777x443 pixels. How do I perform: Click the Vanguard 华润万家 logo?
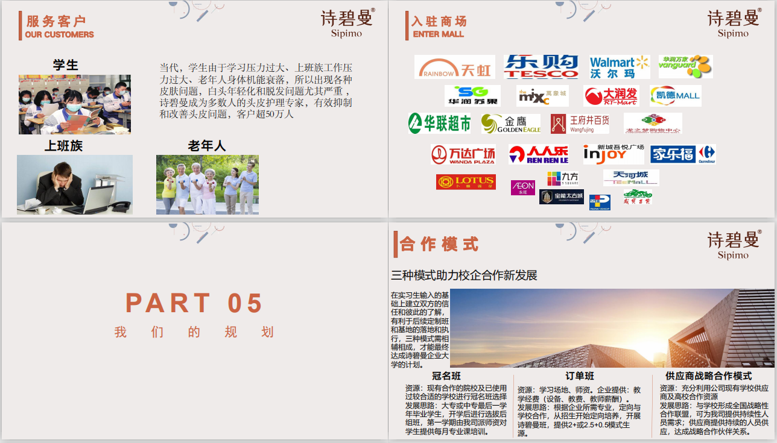click(x=685, y=66)
